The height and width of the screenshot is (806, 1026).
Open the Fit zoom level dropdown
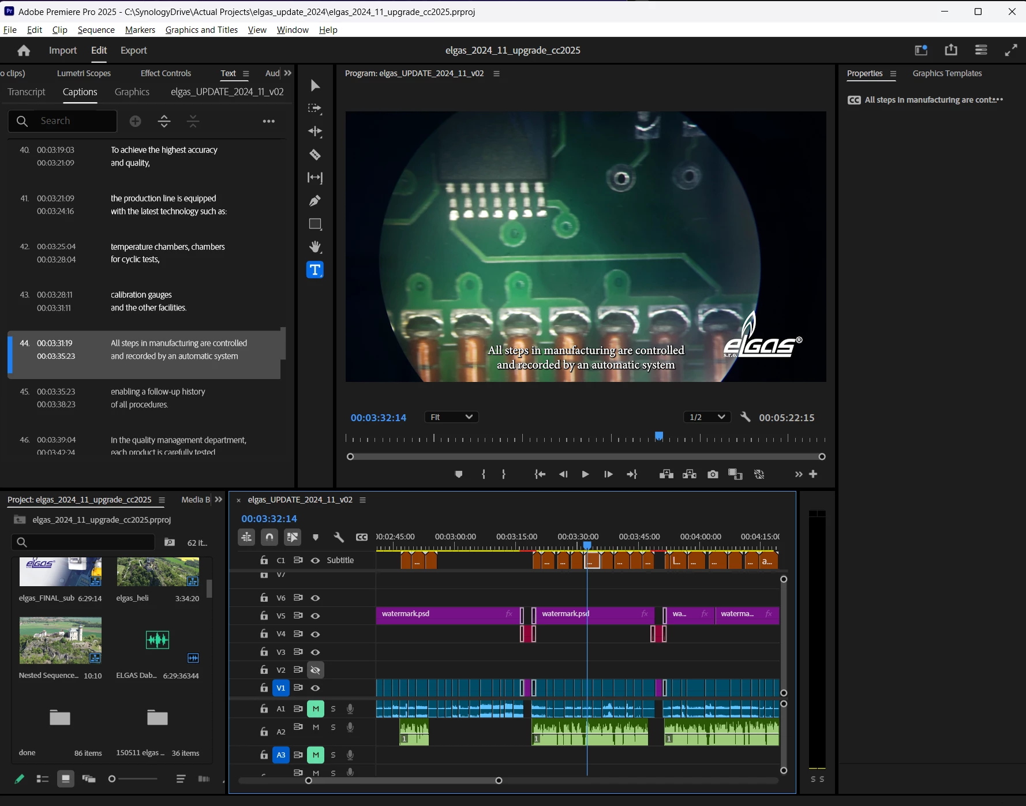pos(451,417)
